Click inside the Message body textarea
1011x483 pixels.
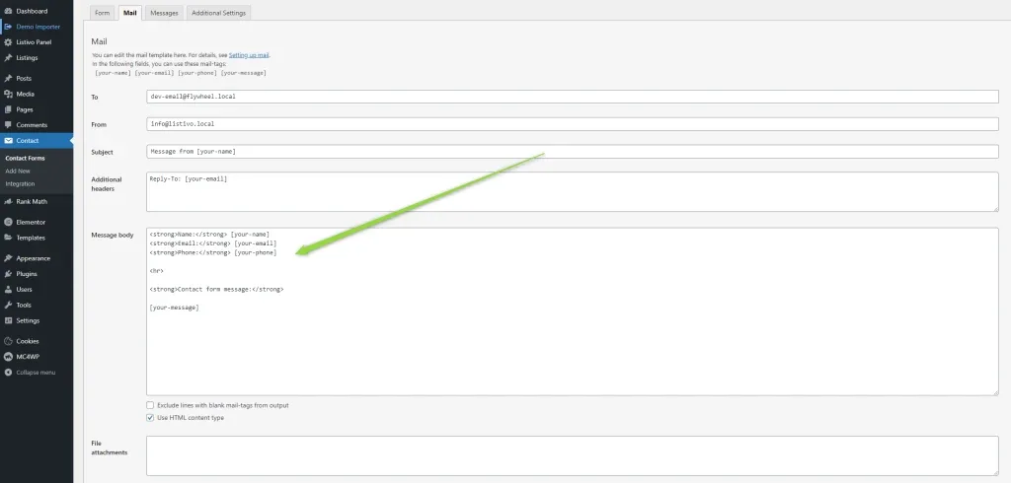click(573, 311)
